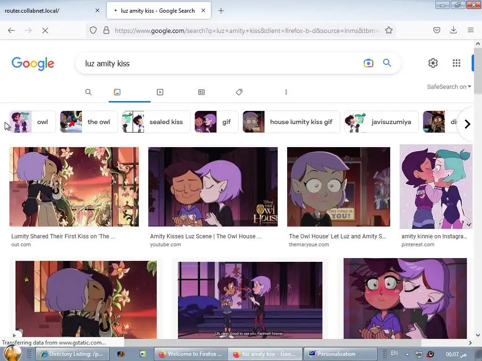482x361 pixels.
Task: Switch to the Shopping search tab
Action: click(x=239, y=92)
